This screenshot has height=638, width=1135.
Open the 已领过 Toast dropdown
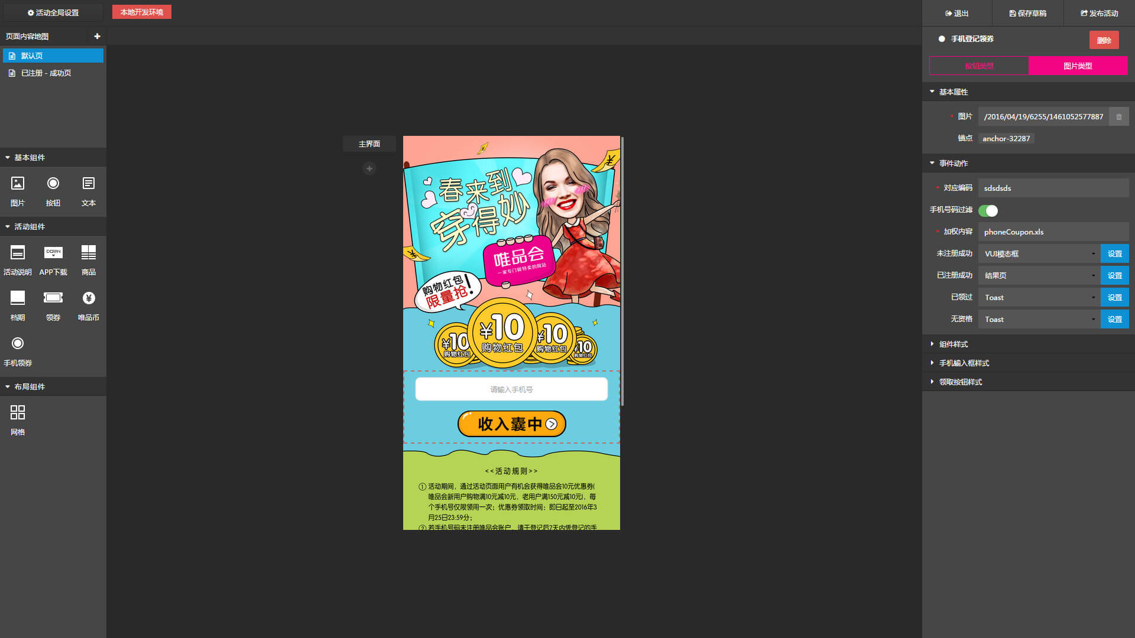click(1039, 297)
